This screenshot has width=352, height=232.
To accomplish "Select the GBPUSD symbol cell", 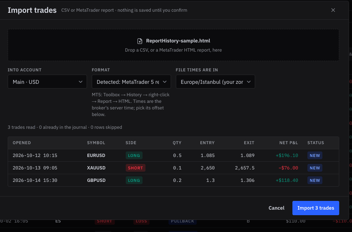I will pos(96,180).
